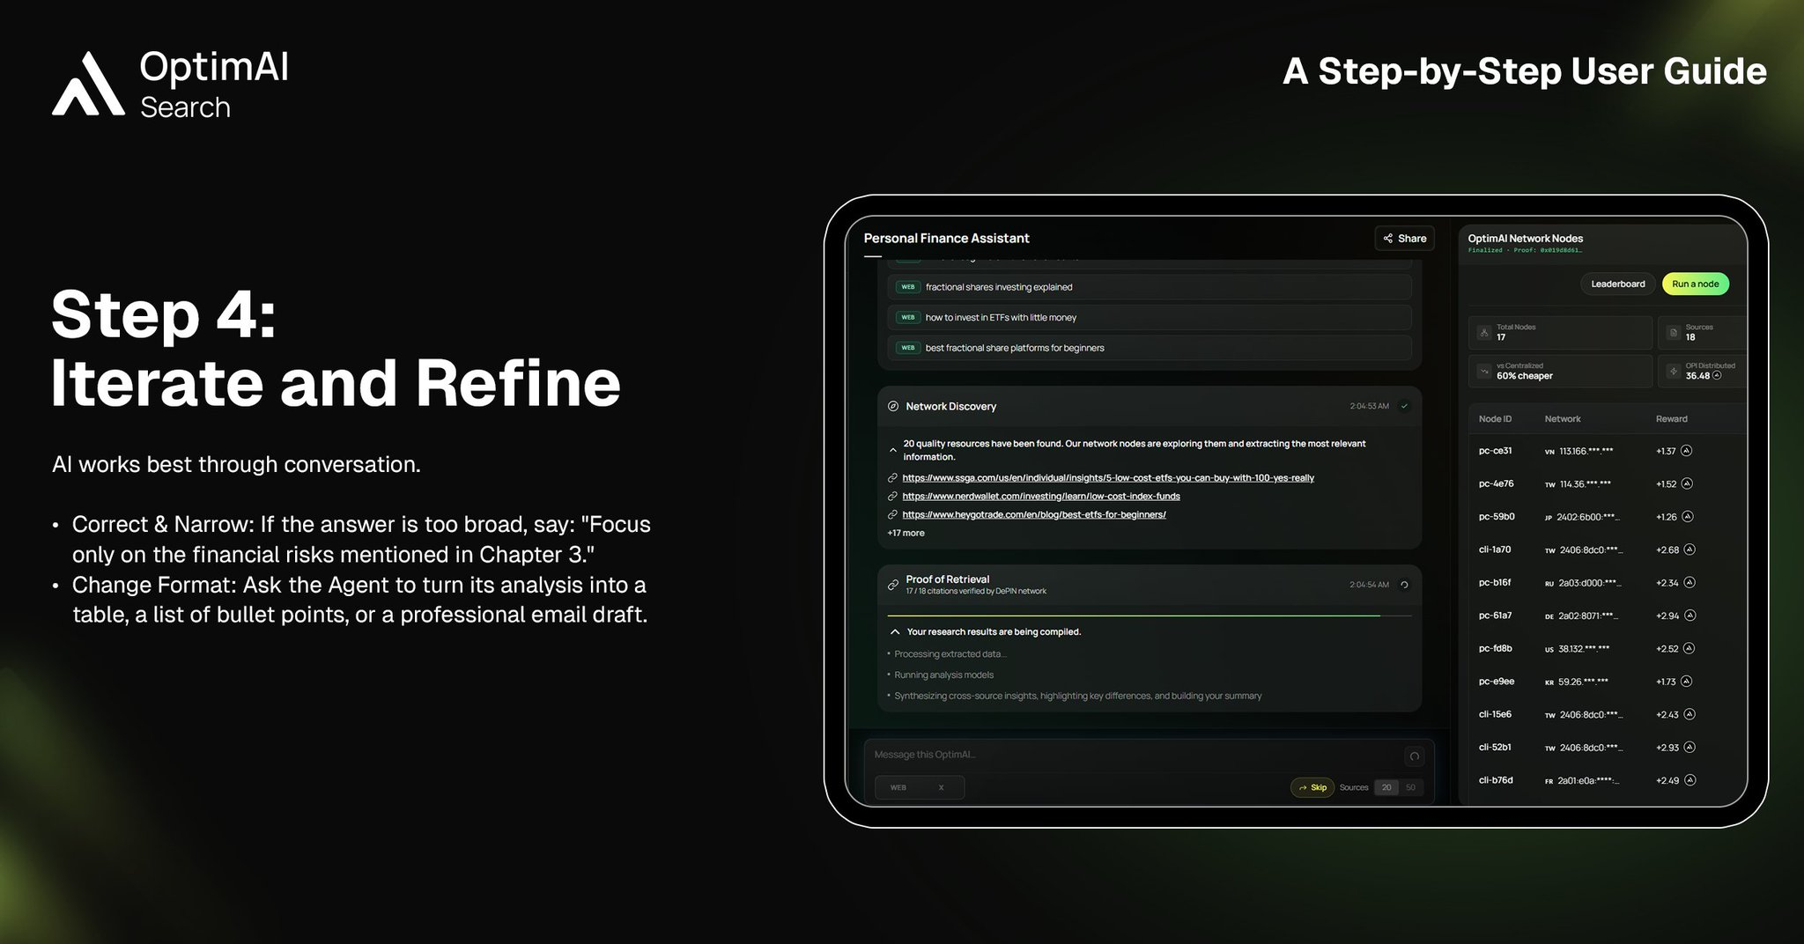The width and height of the screenshot is (1804, 944).
Task: Open the ssga.com low-cost ETFs link
Action: click(1108, 478)
